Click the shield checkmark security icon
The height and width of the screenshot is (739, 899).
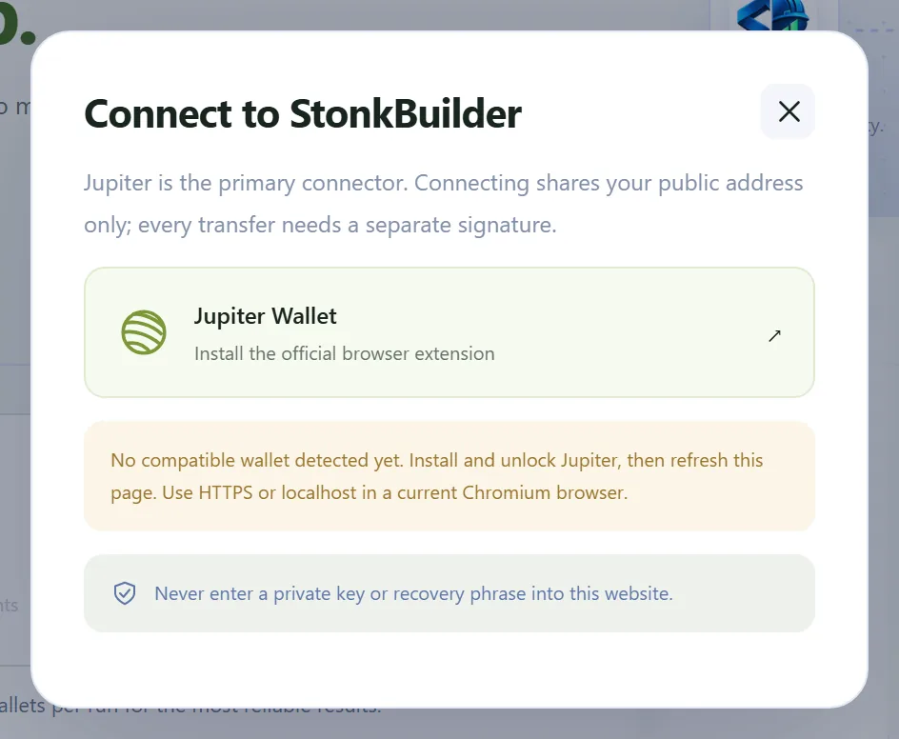[125, 593]
